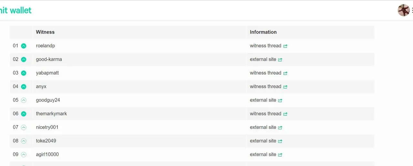Click the upvote icon for themarkymark

pyautogui.click(x=24, y=114)
